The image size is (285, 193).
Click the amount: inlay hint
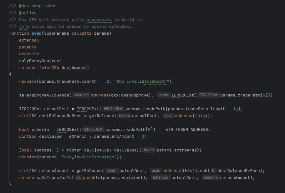[x=211, y=178]
